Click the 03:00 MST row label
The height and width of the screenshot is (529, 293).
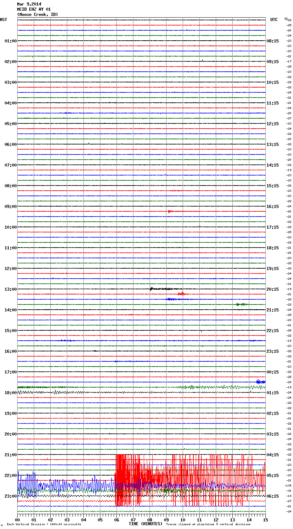pos(11,82)
